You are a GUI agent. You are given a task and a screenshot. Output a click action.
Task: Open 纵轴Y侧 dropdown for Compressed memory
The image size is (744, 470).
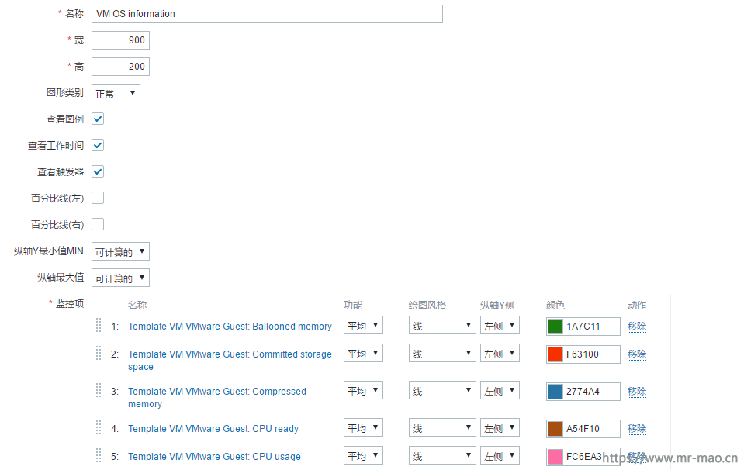[x=500, y=390]
